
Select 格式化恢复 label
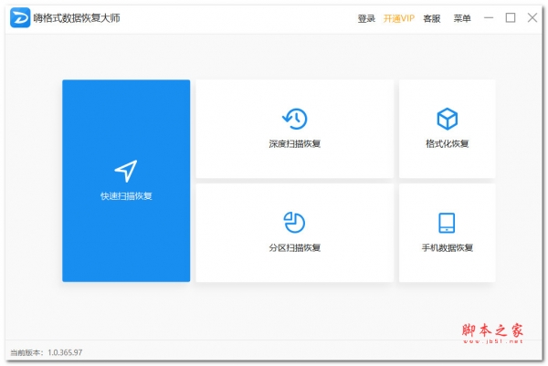coord(447,143)
